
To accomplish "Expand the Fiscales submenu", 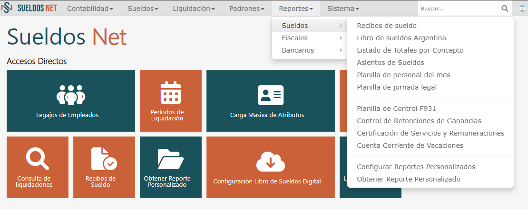I will click(310, 38).
